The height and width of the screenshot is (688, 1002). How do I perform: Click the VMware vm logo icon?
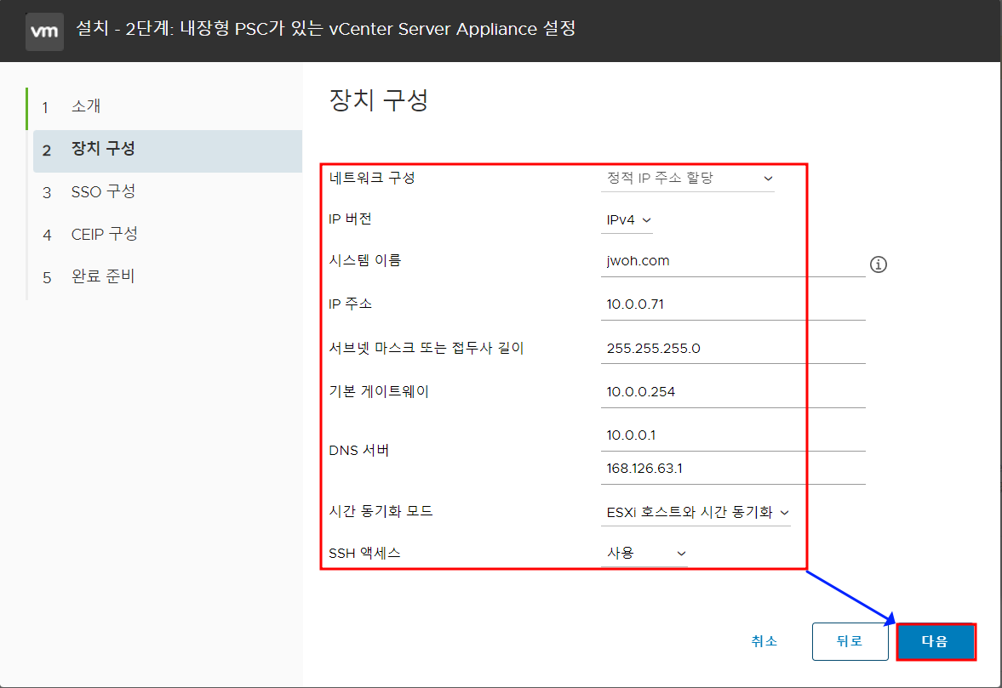[44, 31]
